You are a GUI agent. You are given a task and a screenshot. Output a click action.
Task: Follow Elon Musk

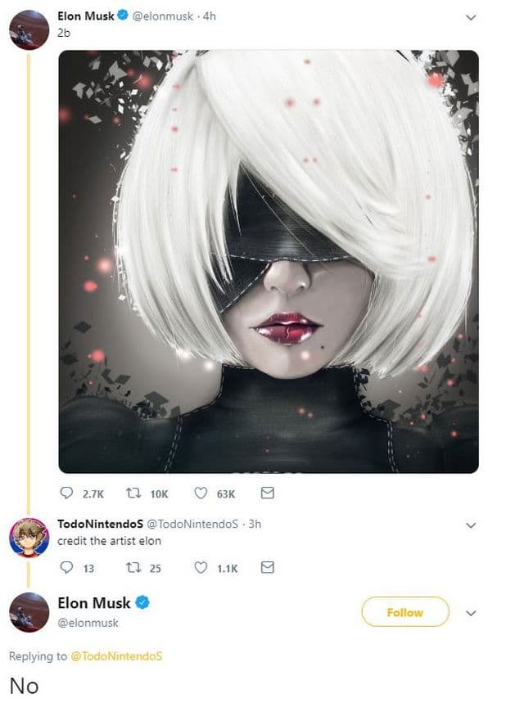point(405,612)
